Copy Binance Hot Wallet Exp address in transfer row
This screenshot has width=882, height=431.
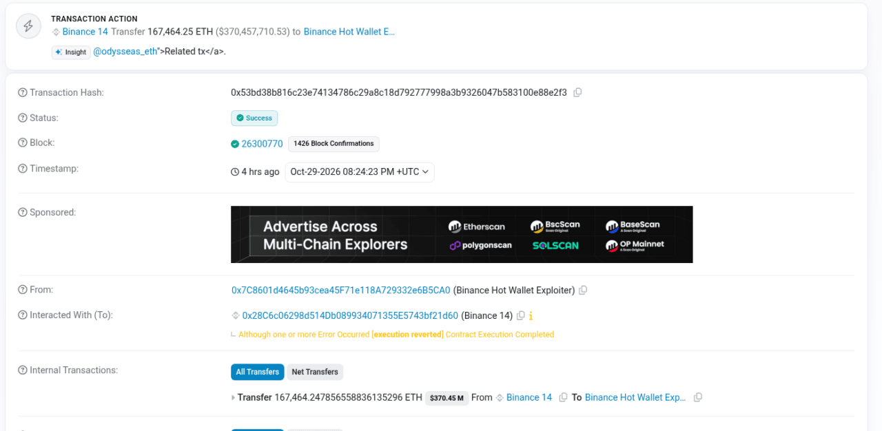697,397
